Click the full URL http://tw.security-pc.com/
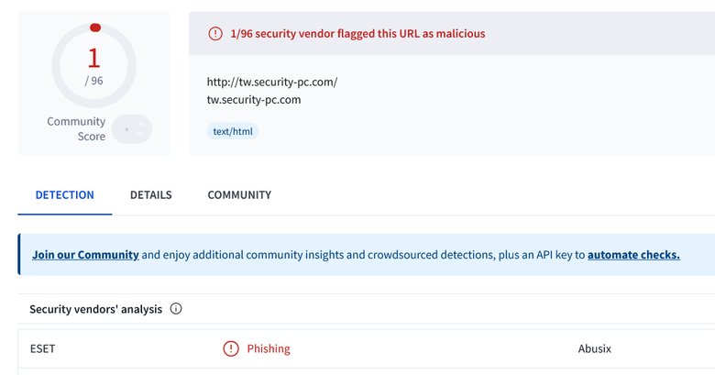 pos(272,83)
